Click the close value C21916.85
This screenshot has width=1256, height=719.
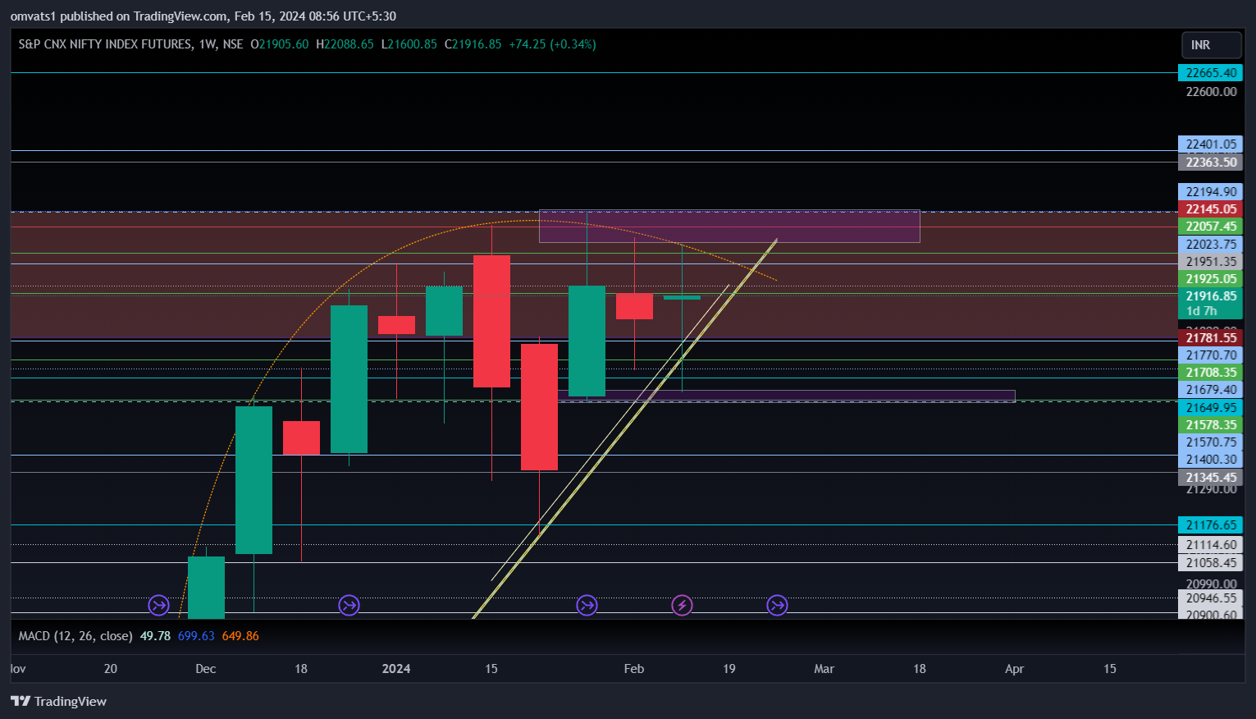(x=473, y=44)
